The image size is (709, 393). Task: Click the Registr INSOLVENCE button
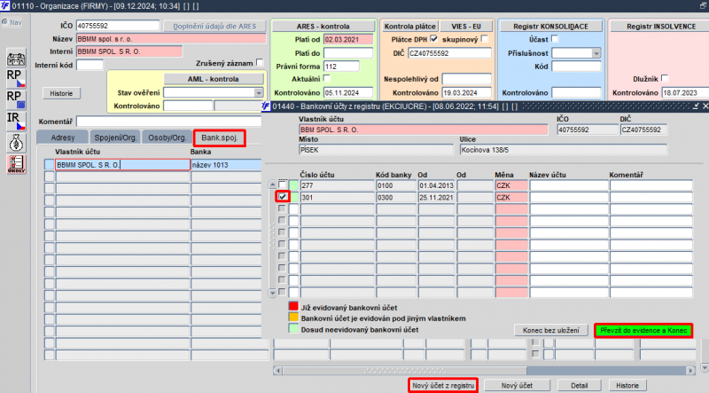[x=660, y=27]
